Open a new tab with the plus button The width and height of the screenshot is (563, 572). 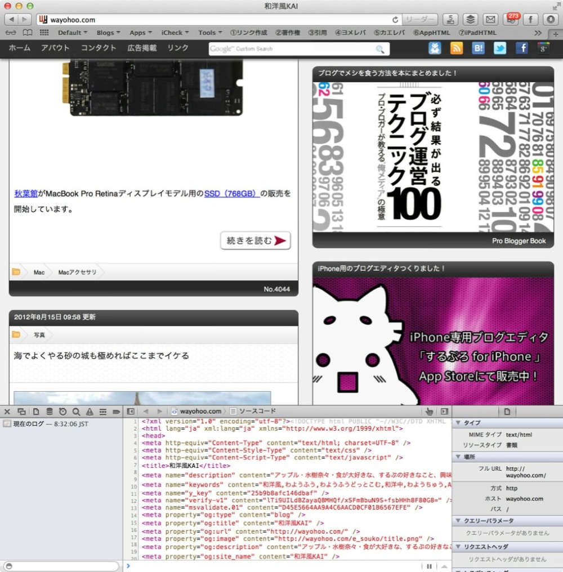point(555,34)
